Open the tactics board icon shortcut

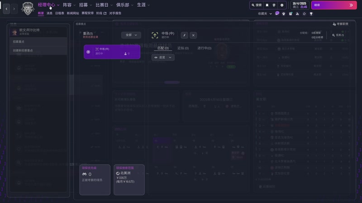(291, 14)
